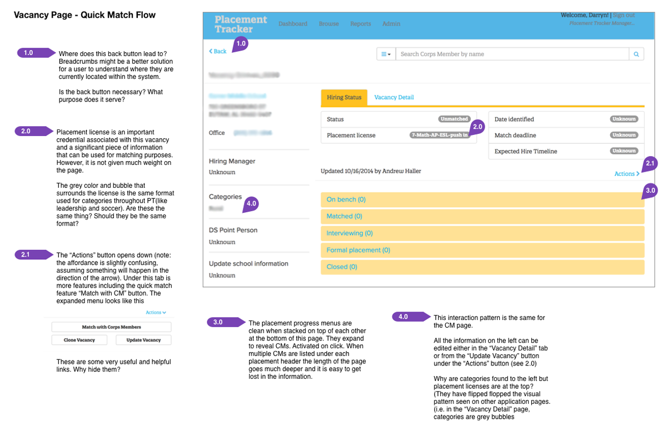Click Match with Corps Members button
Screen dimensions: 667x431
111,327
